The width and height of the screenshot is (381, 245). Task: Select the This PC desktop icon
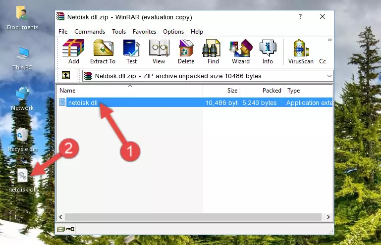(x=22, y=58)
